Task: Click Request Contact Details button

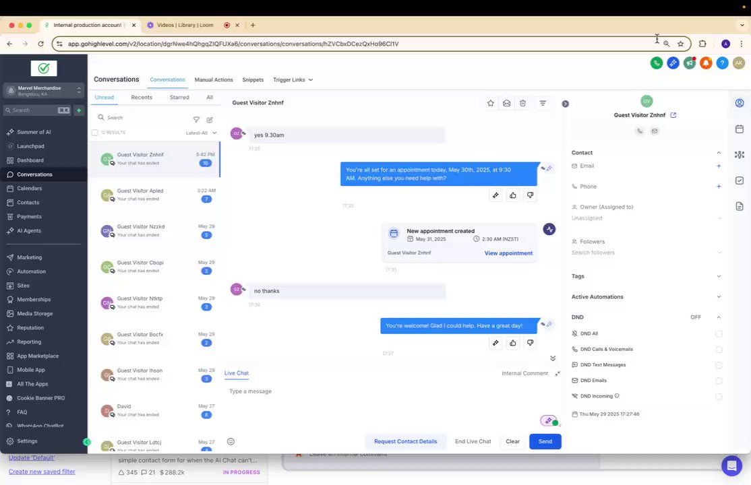Action: (x=405, y=441)
